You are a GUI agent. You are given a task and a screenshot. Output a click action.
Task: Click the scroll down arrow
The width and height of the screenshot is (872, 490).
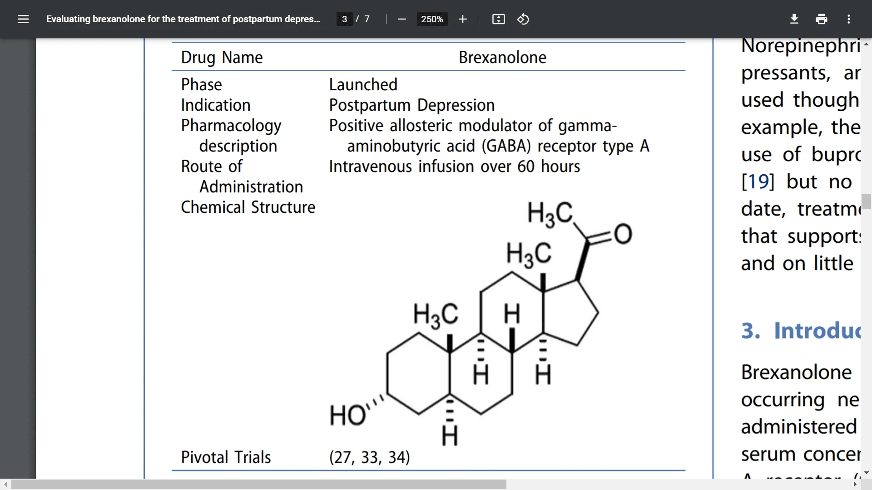(x=866, y=473)
